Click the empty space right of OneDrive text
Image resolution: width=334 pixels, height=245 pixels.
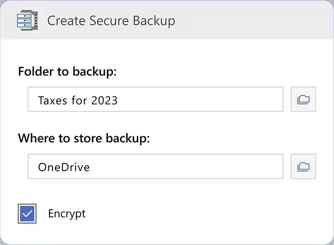coord(186,166)
